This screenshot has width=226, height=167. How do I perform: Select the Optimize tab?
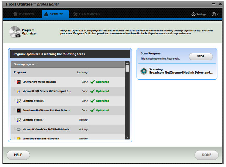point(54,14)
